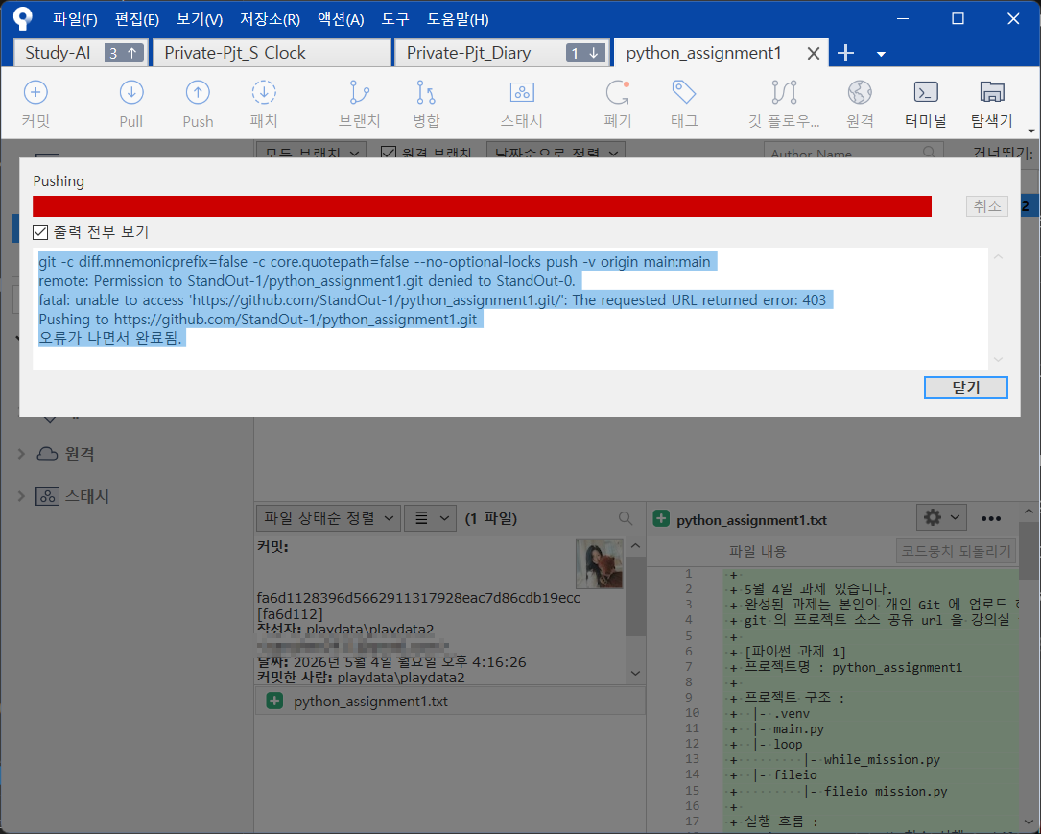Toggle the 원격 브랜치 checkbox
Screen dimensions: 1041x834
(x=389, y=152)
